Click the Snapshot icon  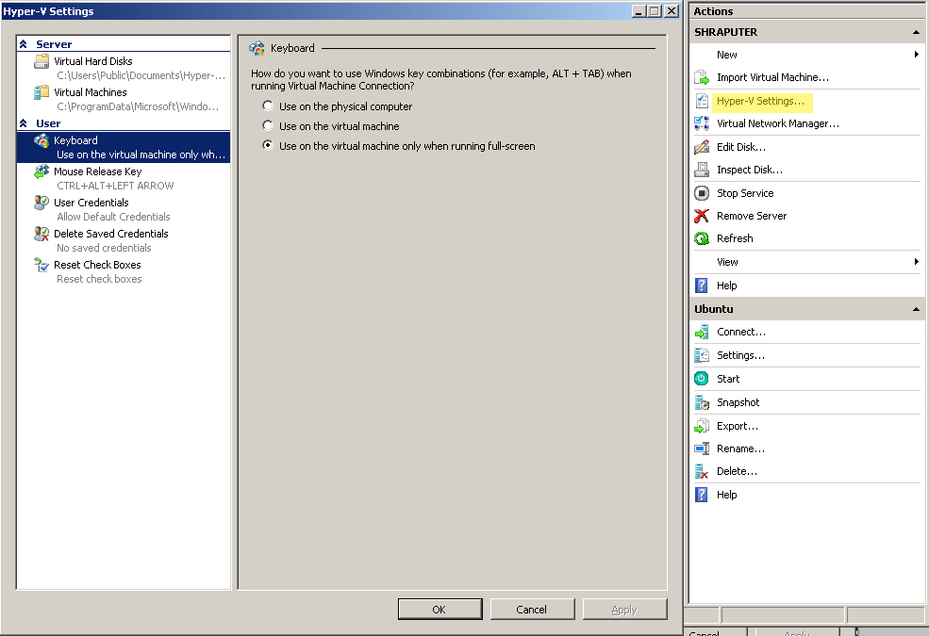pos(702,402)
